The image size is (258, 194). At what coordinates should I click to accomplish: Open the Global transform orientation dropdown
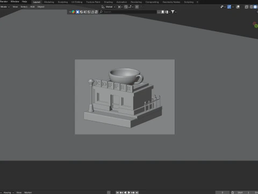109,7
